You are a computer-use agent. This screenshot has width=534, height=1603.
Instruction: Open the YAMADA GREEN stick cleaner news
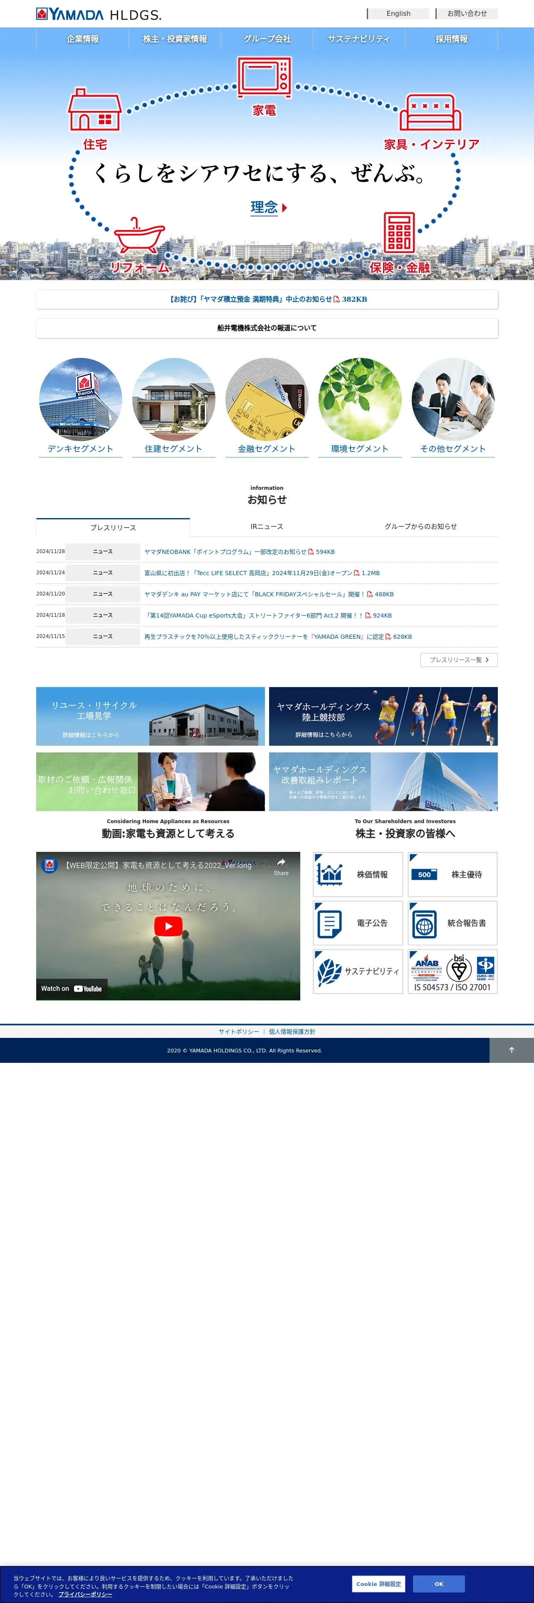click(x=278, y=637)
